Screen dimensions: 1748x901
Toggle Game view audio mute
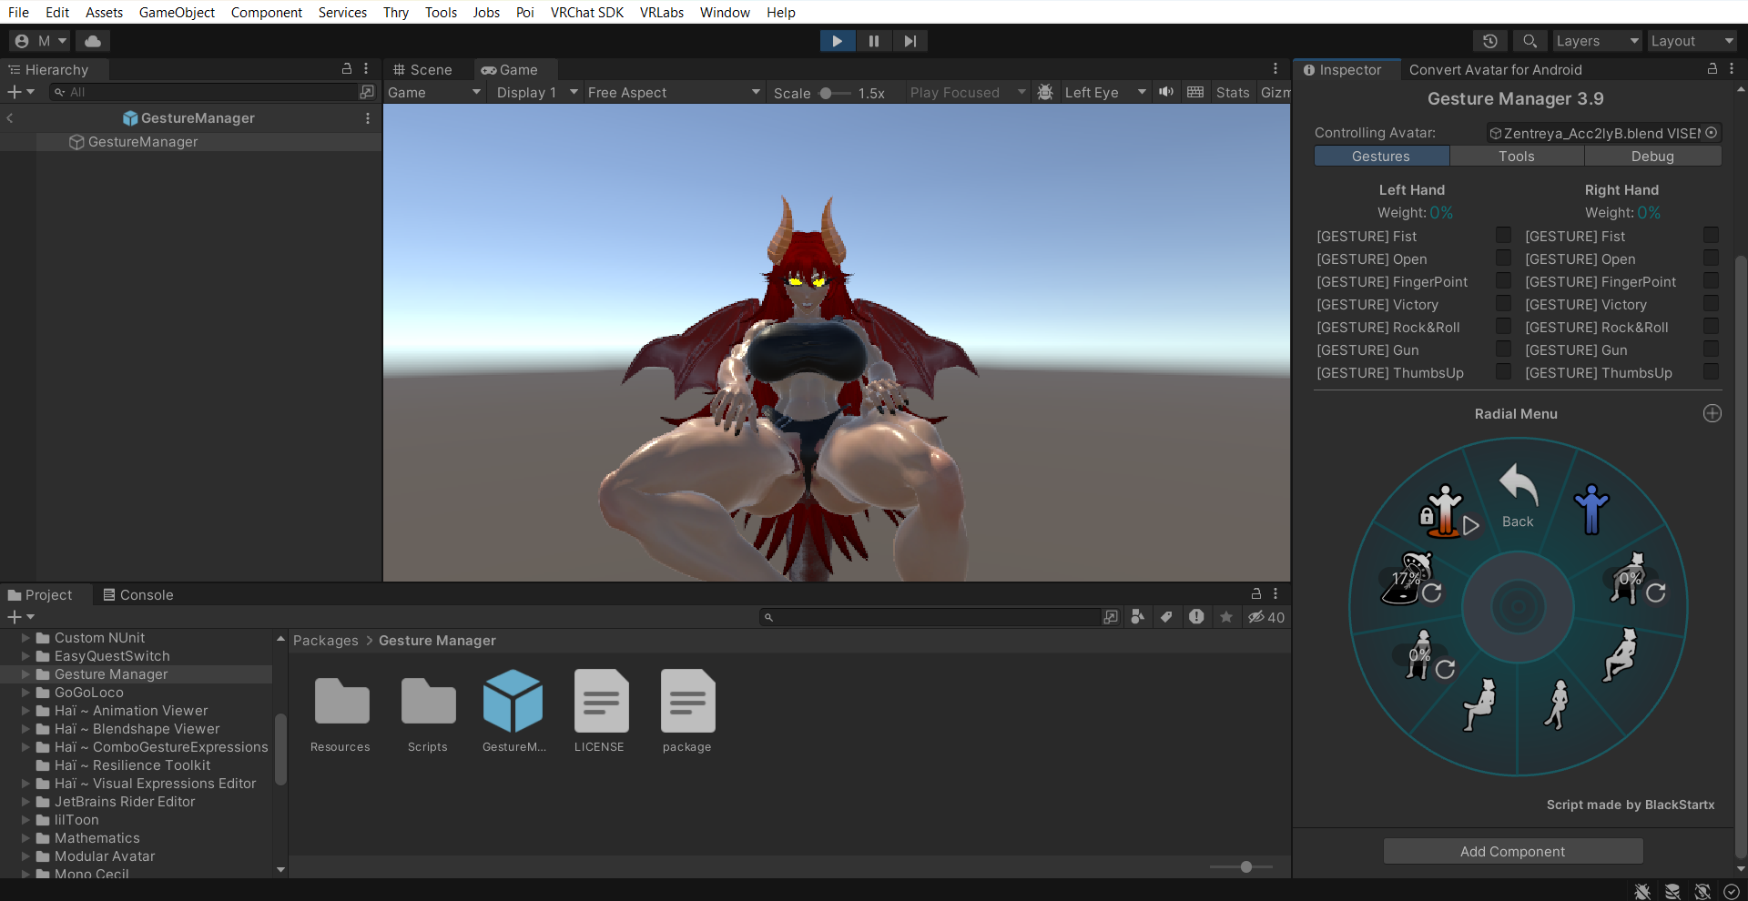(1166, 92)
